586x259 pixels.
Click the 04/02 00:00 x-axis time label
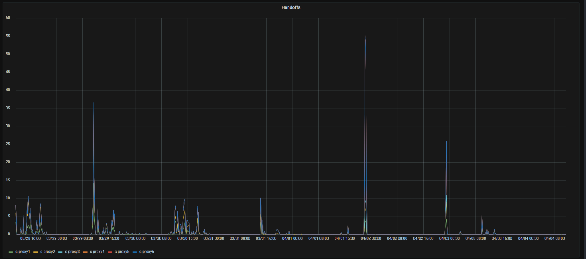click(x=371, y=238)
